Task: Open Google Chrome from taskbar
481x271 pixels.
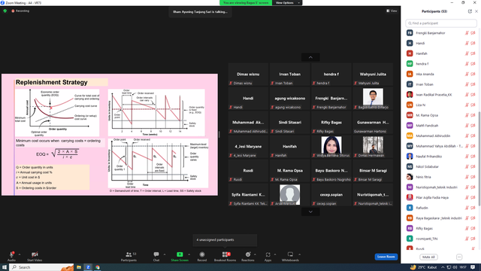Action: 98,267
